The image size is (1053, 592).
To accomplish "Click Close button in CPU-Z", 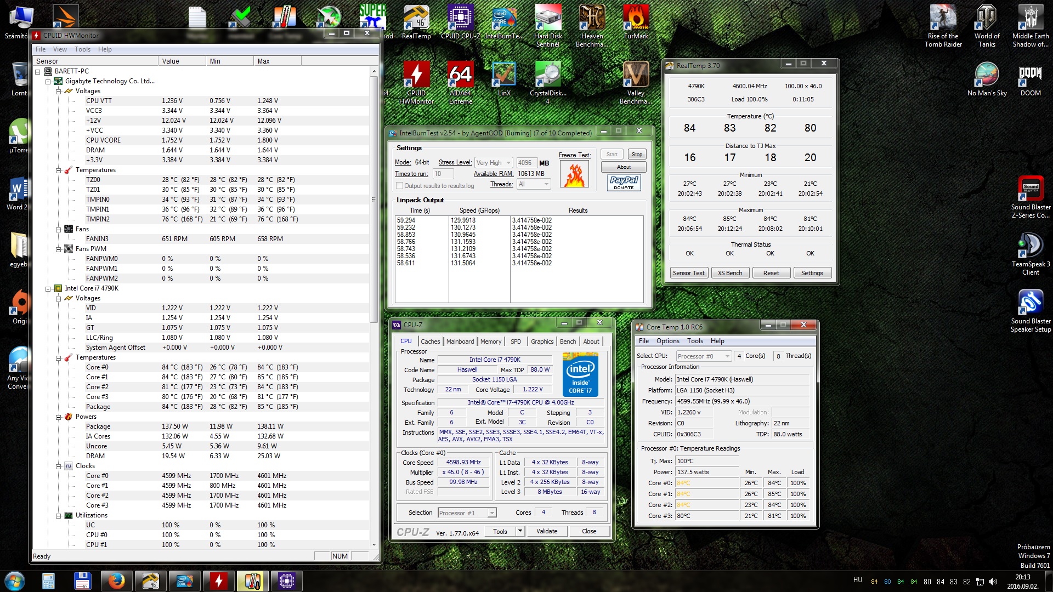I will coord(589,531).
